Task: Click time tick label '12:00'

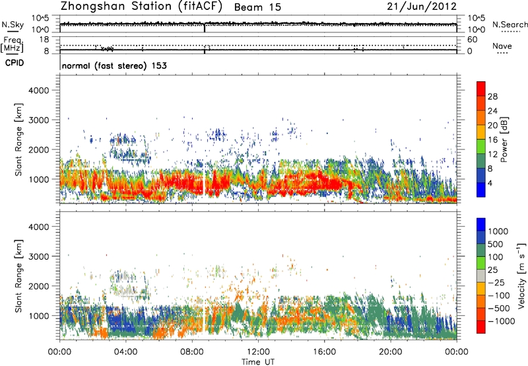Action: pyautogui.click(x=258, y=352)
